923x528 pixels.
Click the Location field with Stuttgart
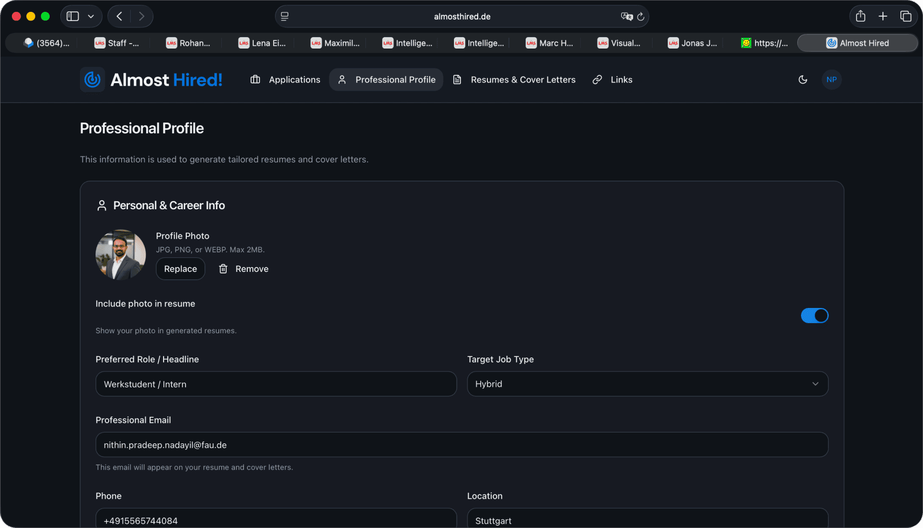coord(648,518)
